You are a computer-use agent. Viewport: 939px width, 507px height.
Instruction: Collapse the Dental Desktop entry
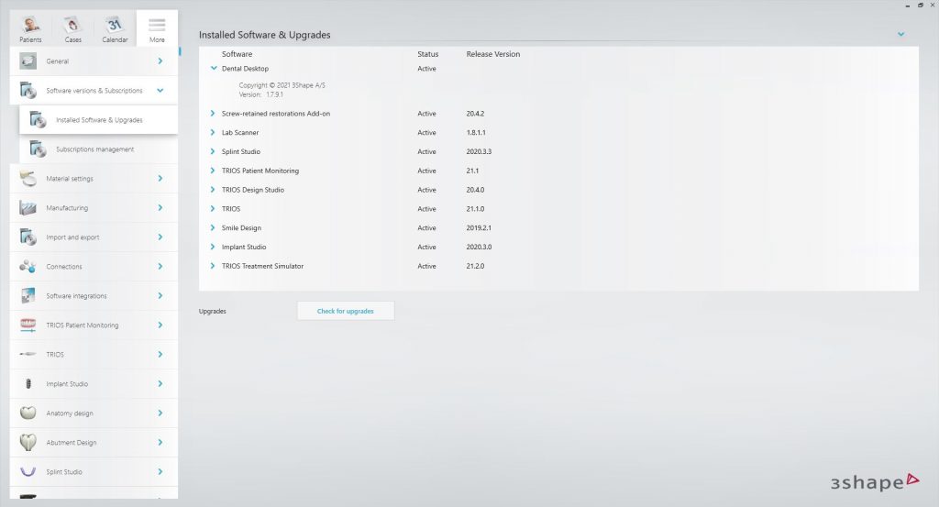coord(214,69)
